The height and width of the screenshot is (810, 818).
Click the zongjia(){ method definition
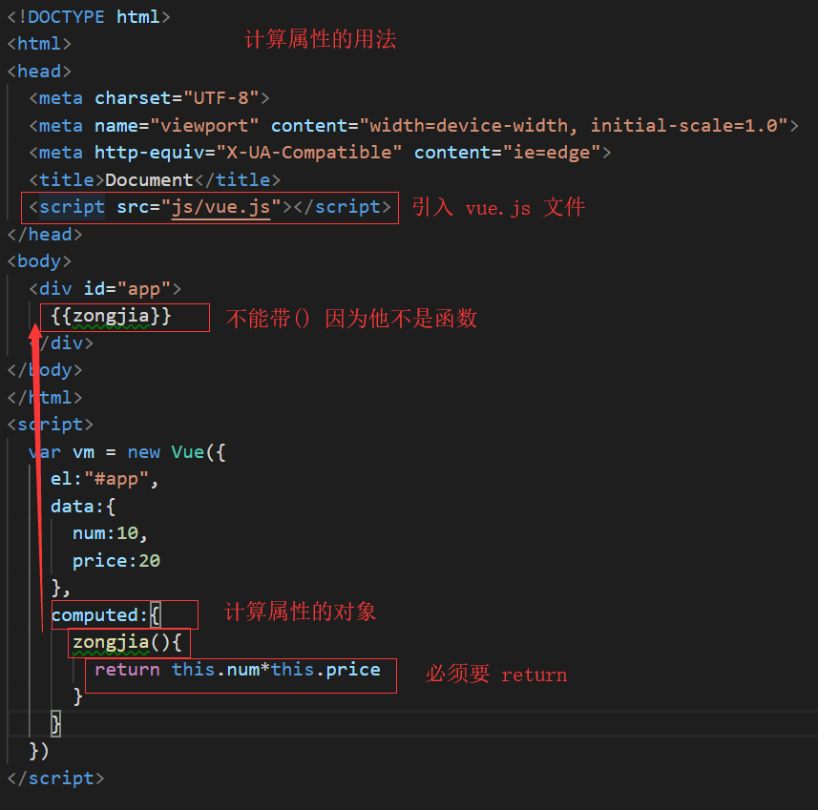[127, 642]
